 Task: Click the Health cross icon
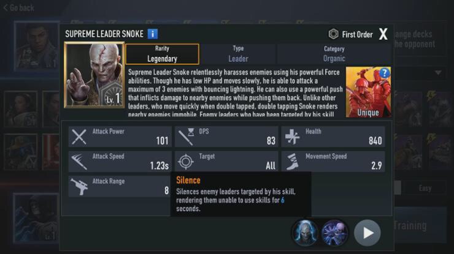[292, 136]
